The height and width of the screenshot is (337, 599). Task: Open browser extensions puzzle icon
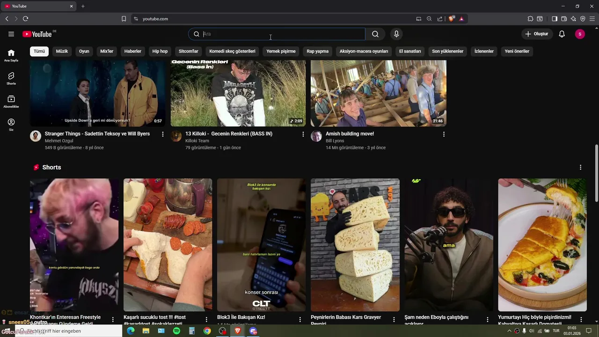pos(530,19)
